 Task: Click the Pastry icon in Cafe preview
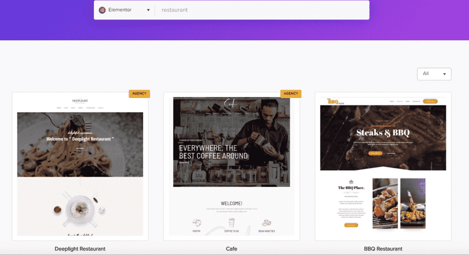point(197,223)
